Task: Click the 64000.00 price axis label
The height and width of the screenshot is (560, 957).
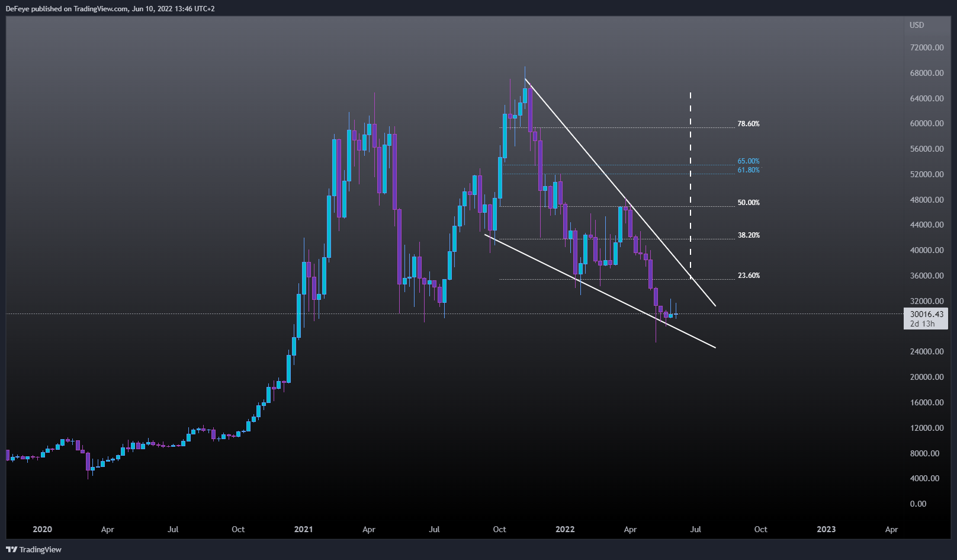Action: pyautogui.click(x=927, y=98)
